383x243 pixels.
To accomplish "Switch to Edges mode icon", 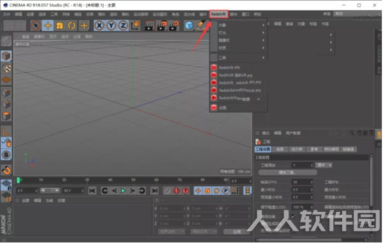I will click(x=6, y=104).
